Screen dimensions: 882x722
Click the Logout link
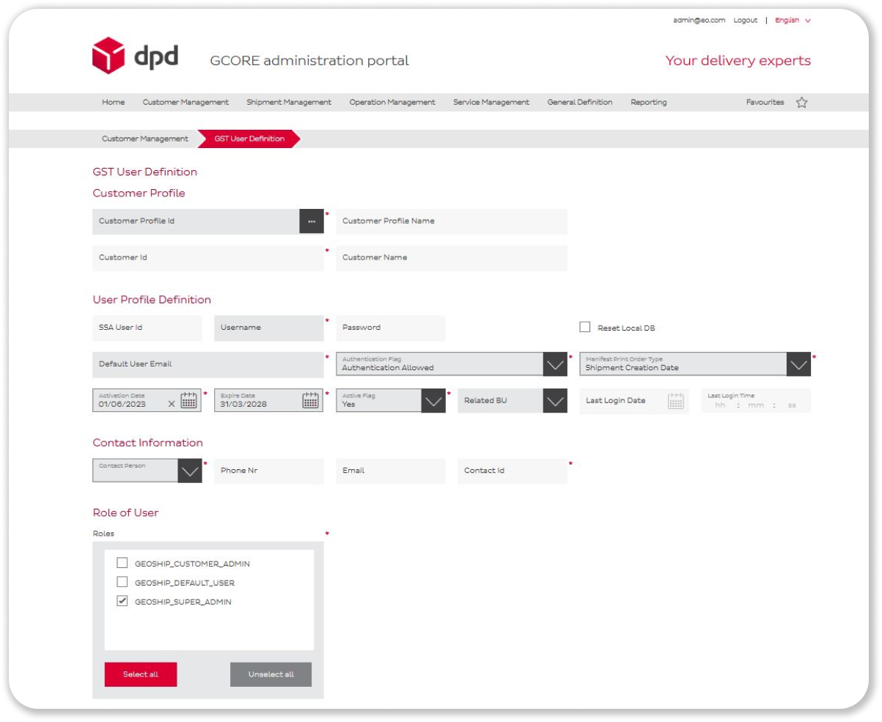(745, 21)
